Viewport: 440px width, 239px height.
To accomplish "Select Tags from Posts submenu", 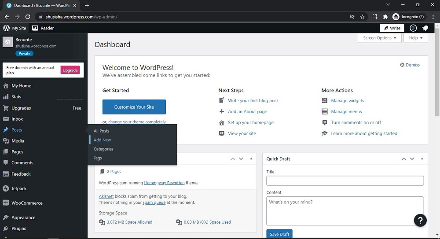I will [98, 158].
